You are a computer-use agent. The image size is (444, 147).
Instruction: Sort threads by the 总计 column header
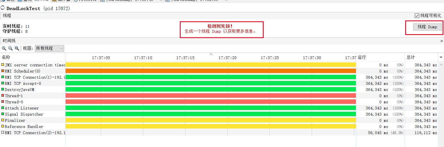pos(421,57)
